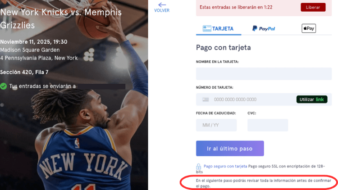Click the PayPal logo icon
The image size is (338, 190).
pyautogui.click(x=255, y=28)
